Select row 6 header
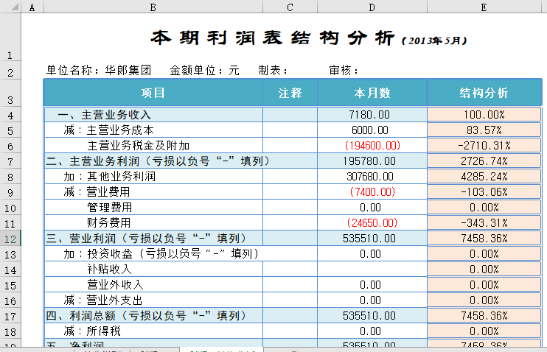The height and width of the screenshot is (352, 547). coord(10,146)
